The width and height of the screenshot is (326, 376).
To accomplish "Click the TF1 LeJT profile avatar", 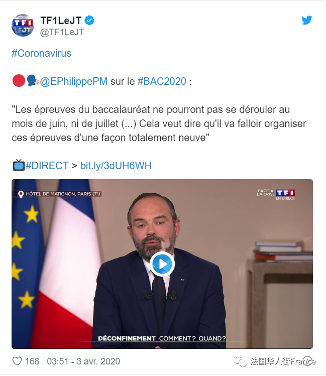I will pyautogui.click(x=23, y=26).
